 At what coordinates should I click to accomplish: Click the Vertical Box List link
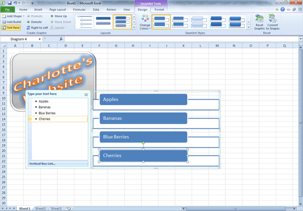pos(42,163)
